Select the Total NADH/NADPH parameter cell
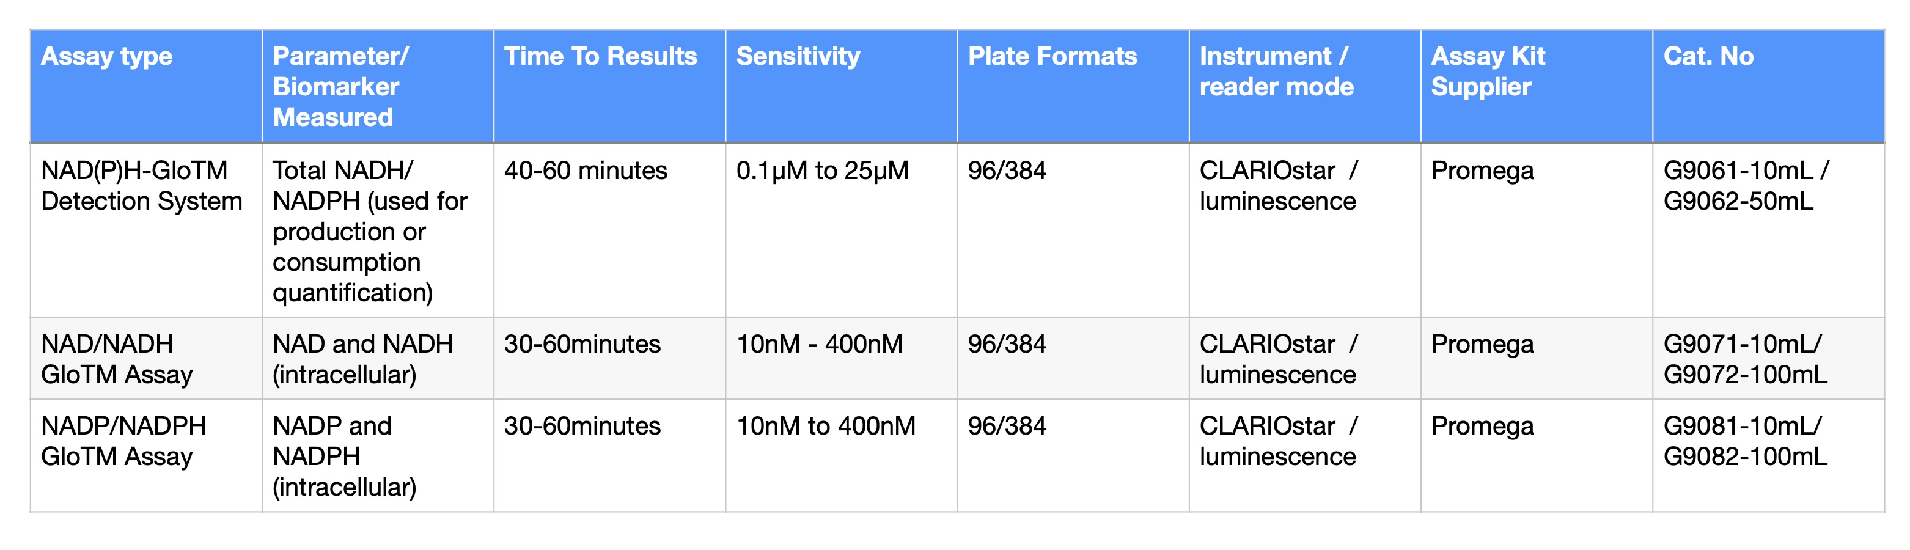The height and width of the screenshot is (550, 1910). 369,231
